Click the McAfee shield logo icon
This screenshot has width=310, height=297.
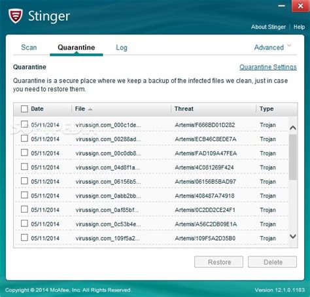click(x=15, y=16)
